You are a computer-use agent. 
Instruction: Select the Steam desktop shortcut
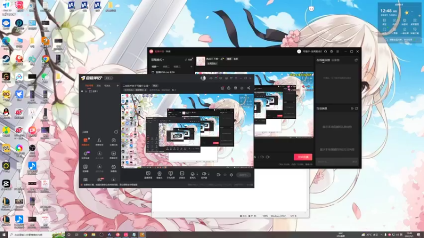point(6,60)
